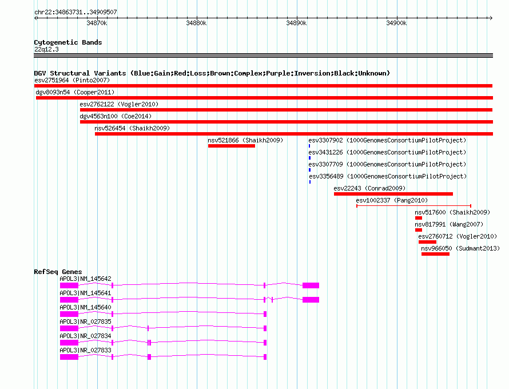This screenshot has height=389, width=509.
Task: Open transcript APOL3|NR_027833 label
Action: [85, 350]
